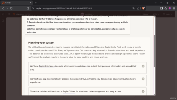Go forward to next page

pos(7,8)
